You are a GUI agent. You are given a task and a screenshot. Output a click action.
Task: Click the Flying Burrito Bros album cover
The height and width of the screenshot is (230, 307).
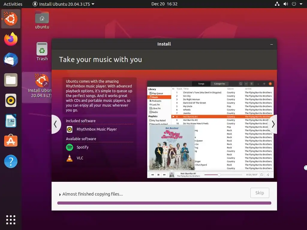[172, 148]
